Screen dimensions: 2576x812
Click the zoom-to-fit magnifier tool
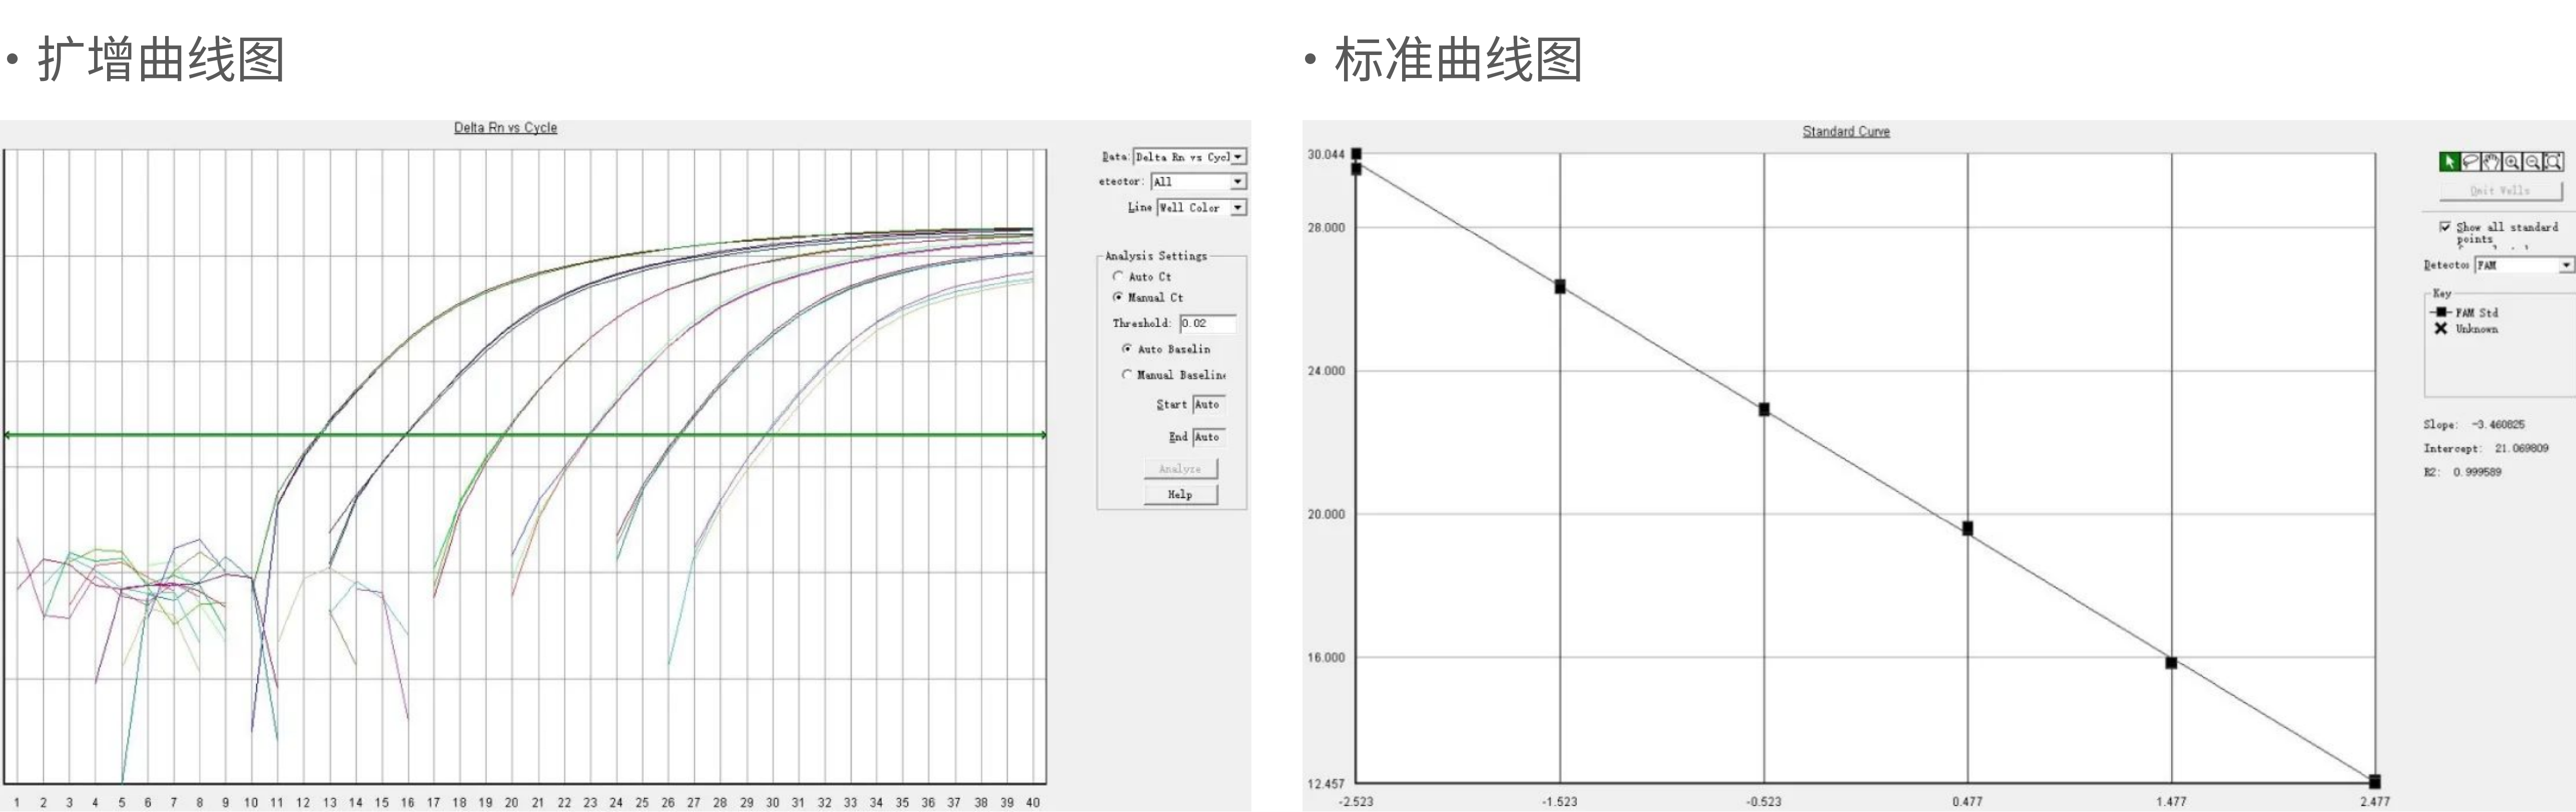tap(2554, 162)
